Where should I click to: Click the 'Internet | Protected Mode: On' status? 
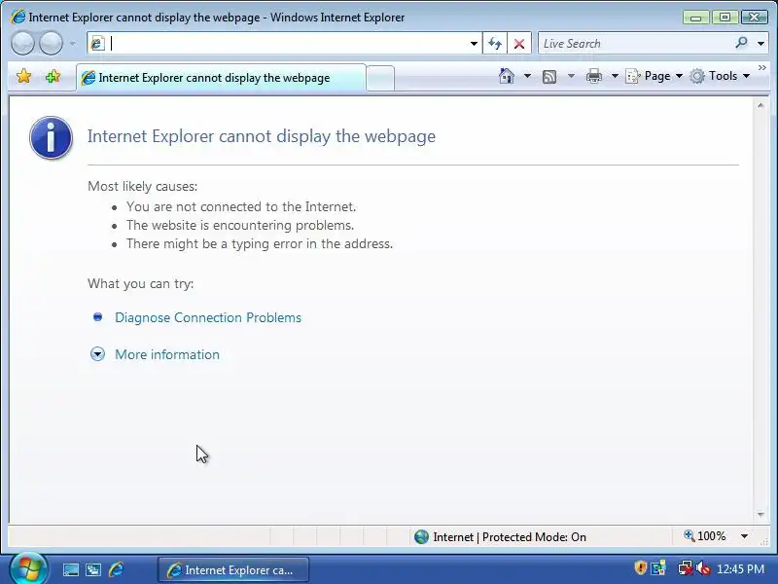coord(510,537)
